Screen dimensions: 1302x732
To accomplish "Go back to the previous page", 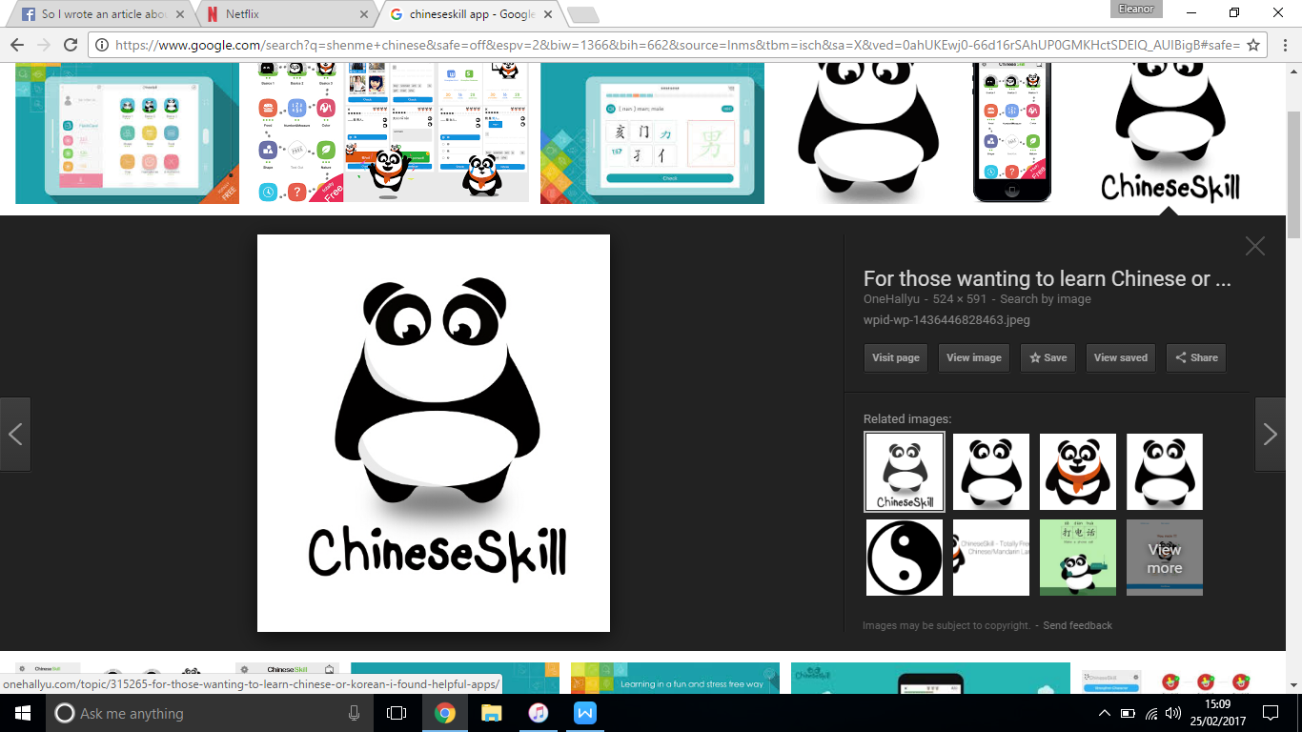I will 16,45.
